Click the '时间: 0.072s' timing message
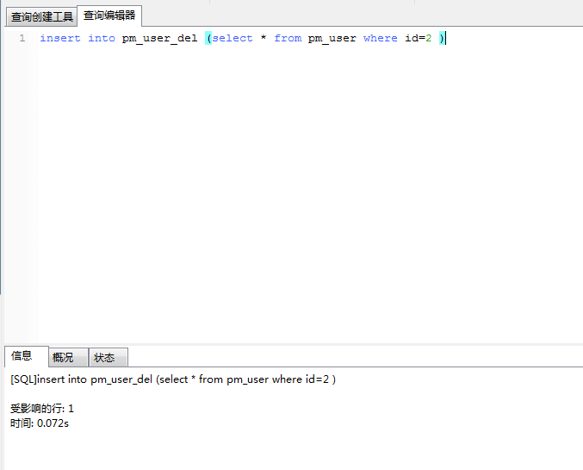The height and width of the screenshot is (470, 583). pyautogui.click(x=40, y=423)
